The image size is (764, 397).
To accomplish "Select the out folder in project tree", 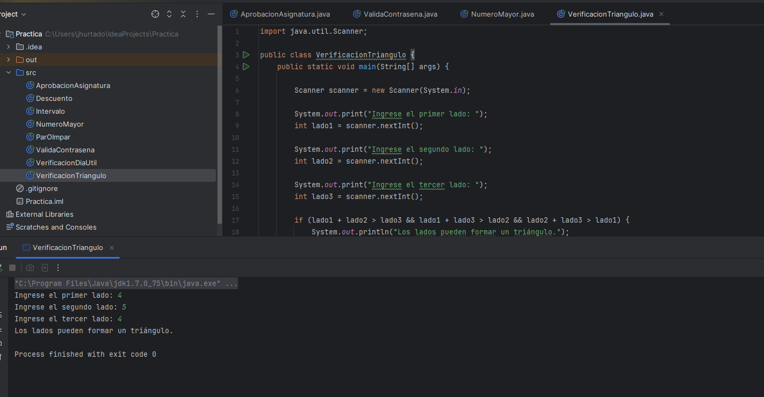I will pyautogui.click(x=31, y=60).
